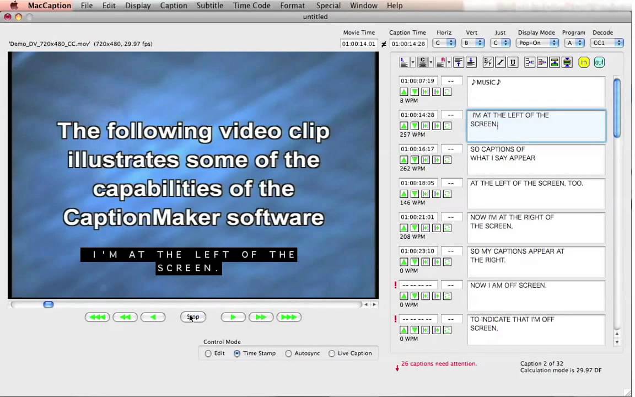Select the Time Stamp control mode
The height and width of the screenshot is (397, 635).
coord(237,353)
